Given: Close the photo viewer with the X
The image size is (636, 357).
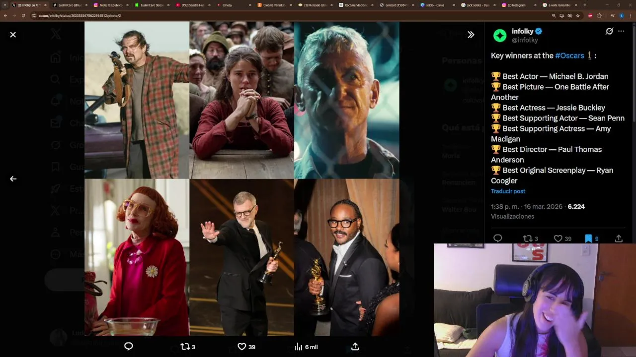Looking at the screenshot, I should coord(13,35).
